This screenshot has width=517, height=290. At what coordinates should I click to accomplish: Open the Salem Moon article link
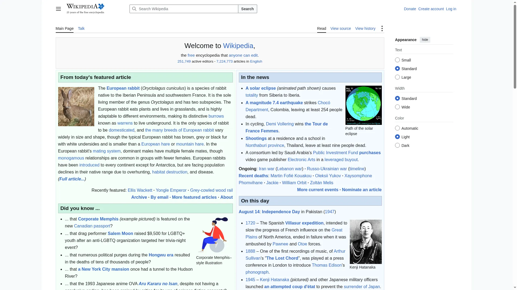[120, 233]
